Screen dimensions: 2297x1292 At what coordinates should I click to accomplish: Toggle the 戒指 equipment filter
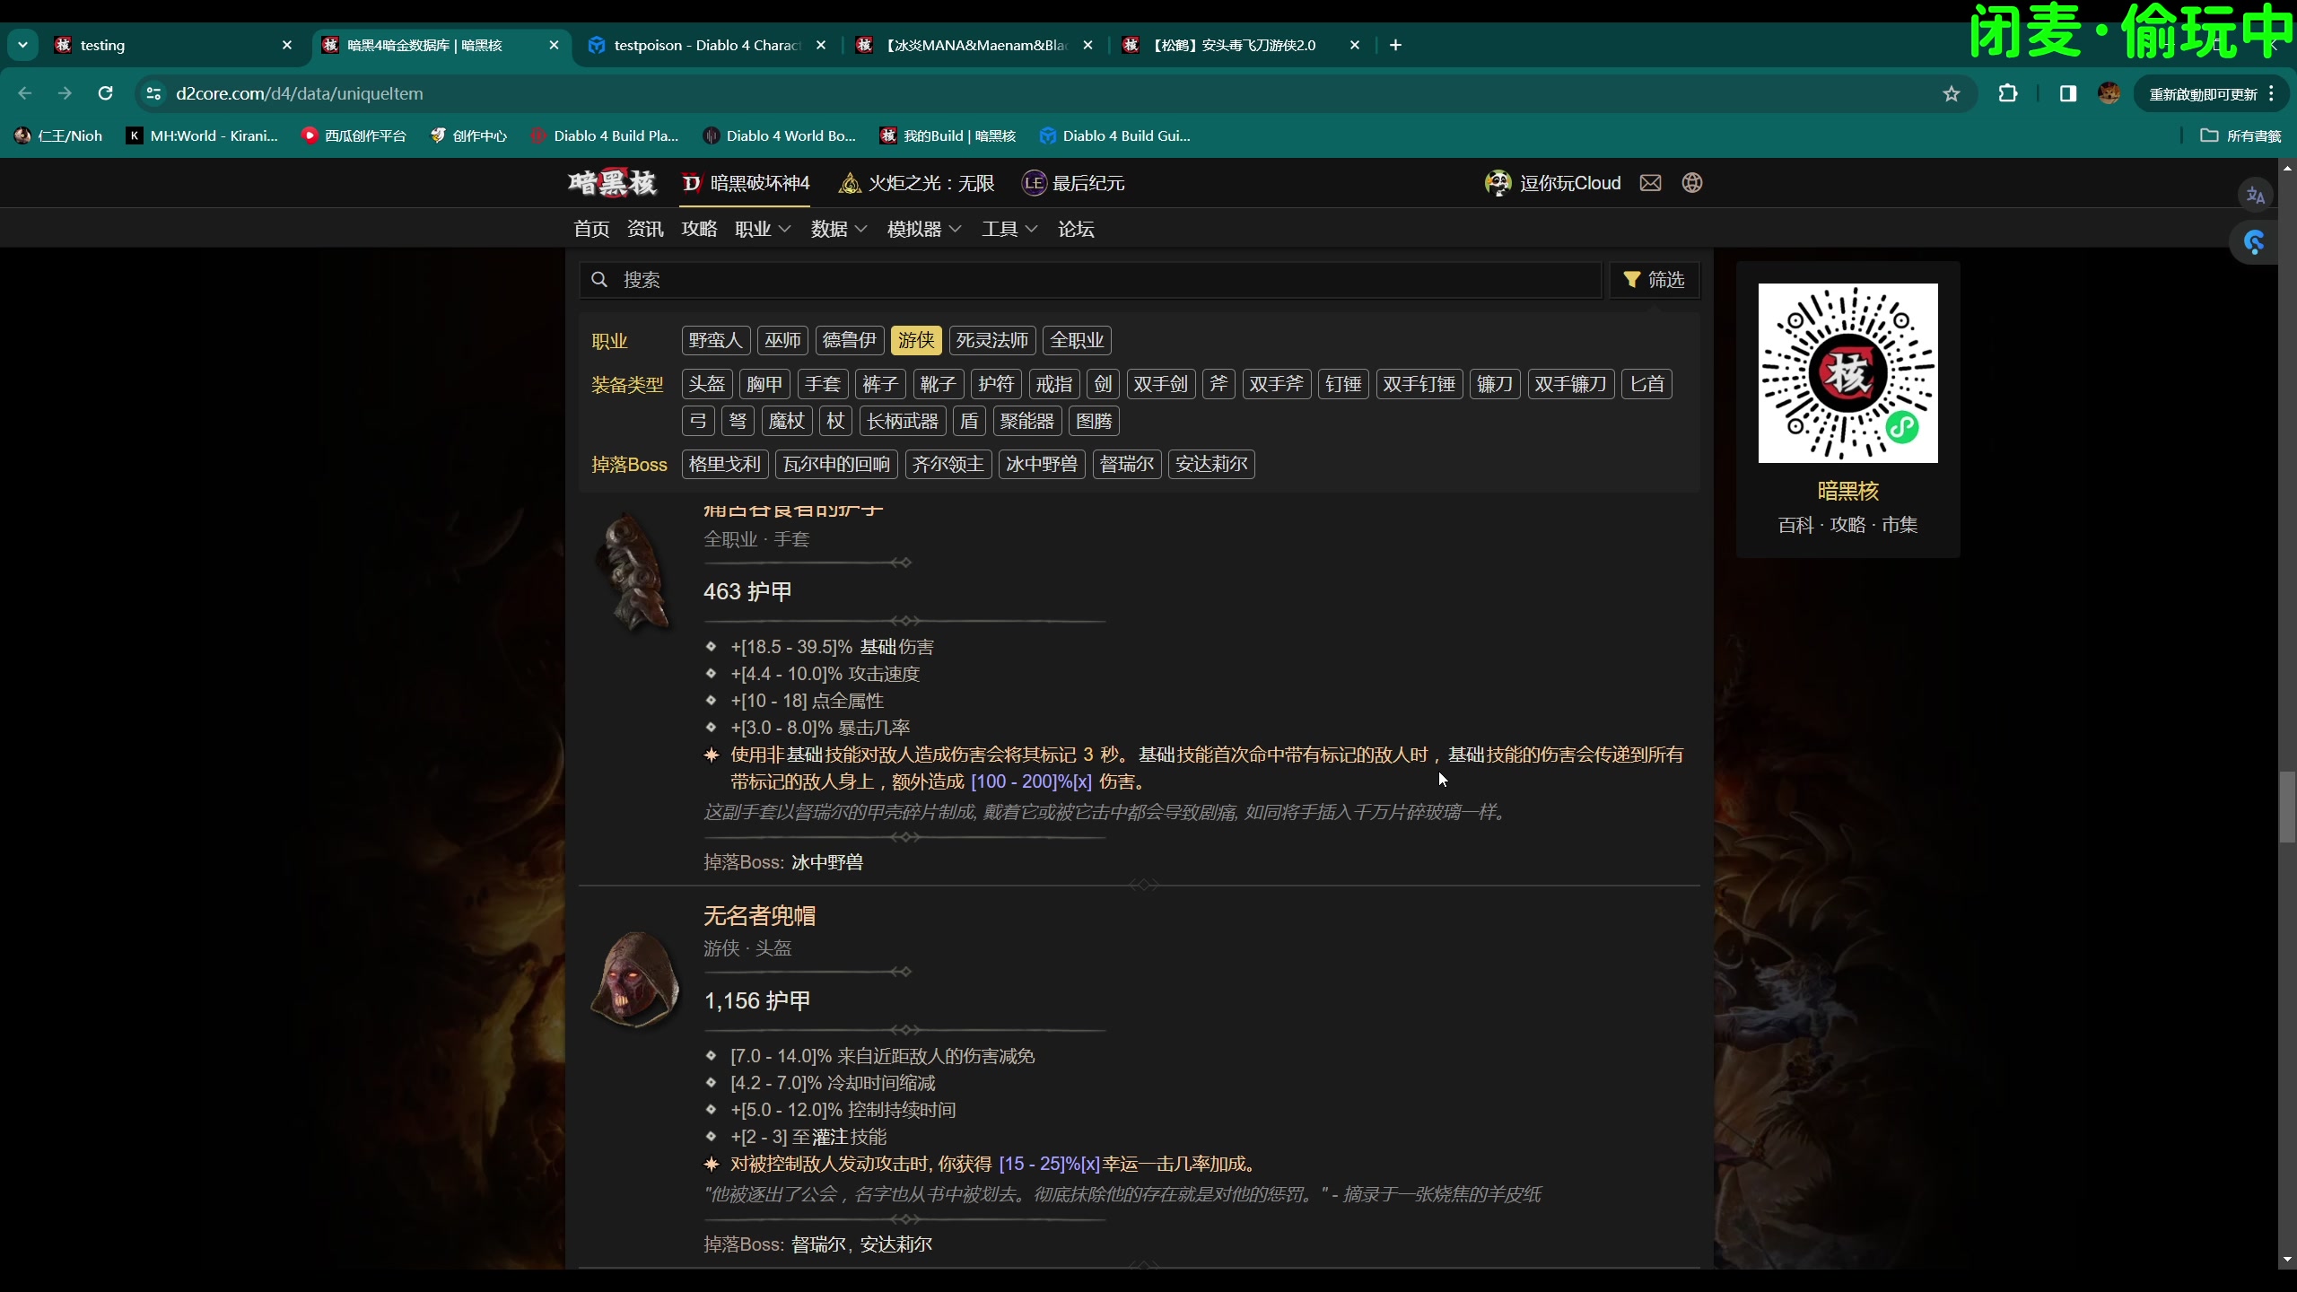(x=1054, y=384)
